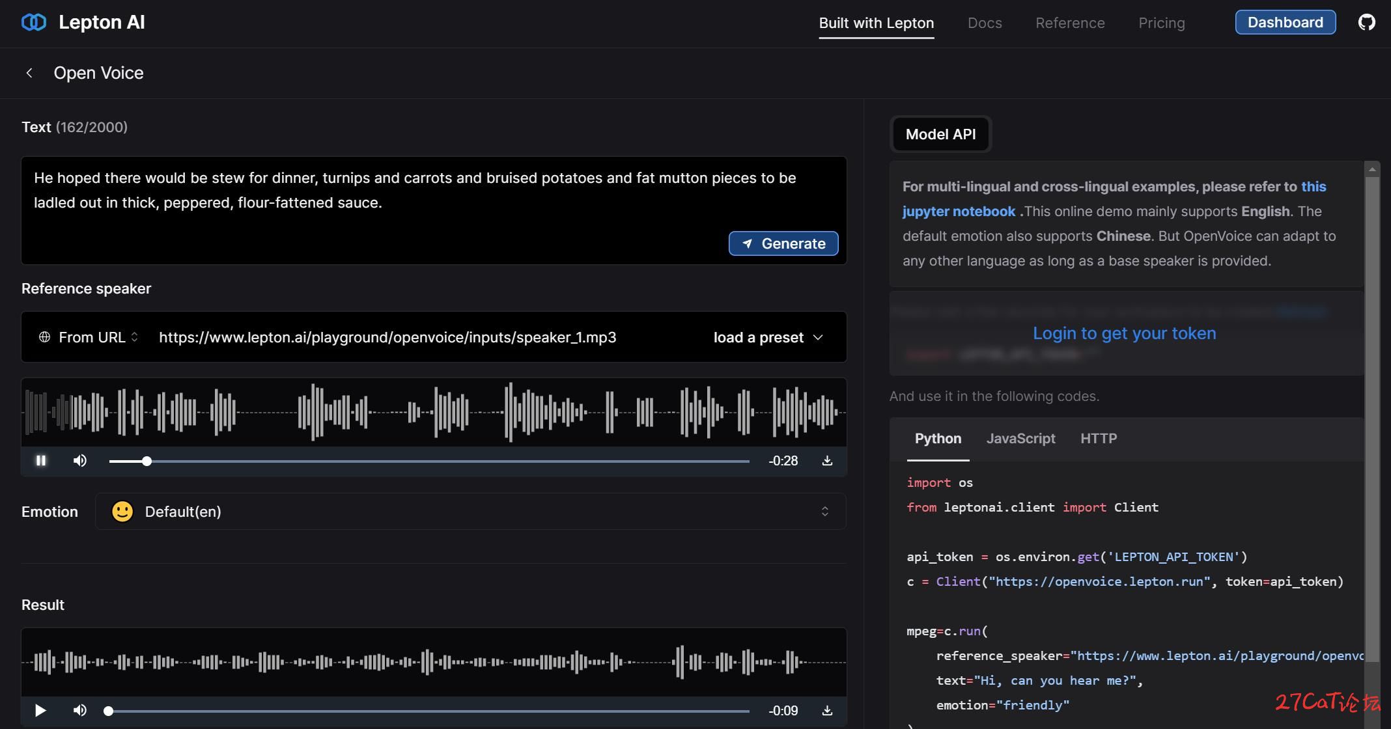
Task: Pause the reference speaker audio
Action: 41,461
